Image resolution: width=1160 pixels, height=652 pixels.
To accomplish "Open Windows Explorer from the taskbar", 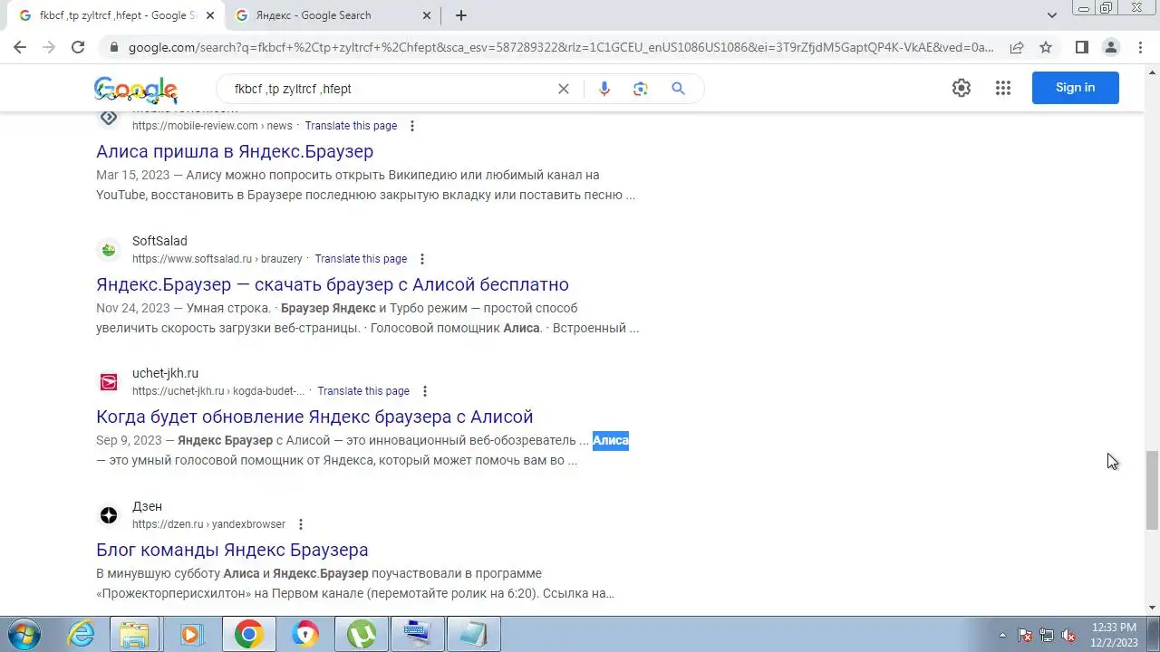I will 134,634.
